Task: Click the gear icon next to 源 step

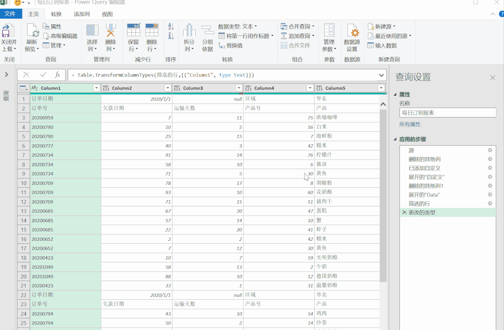Action: [490, 150]
